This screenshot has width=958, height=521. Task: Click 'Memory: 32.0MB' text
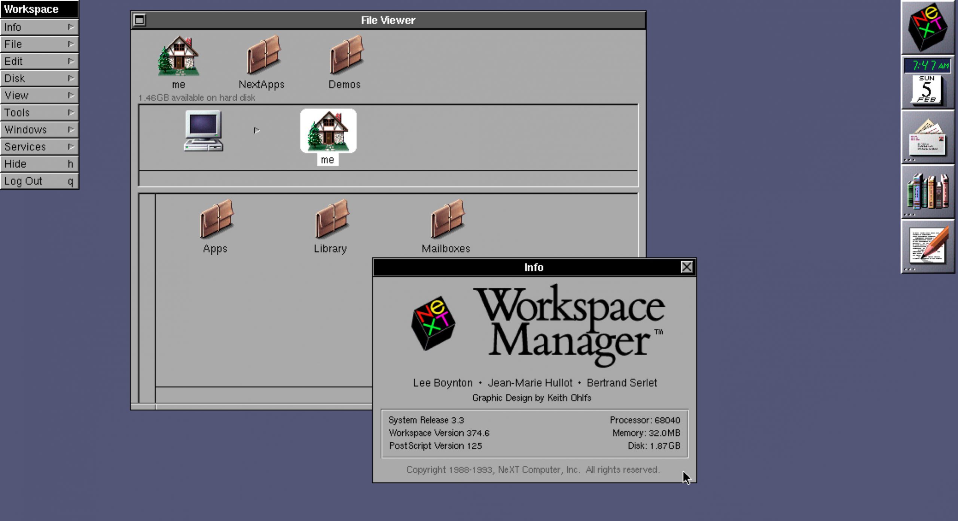click(646, 433)
